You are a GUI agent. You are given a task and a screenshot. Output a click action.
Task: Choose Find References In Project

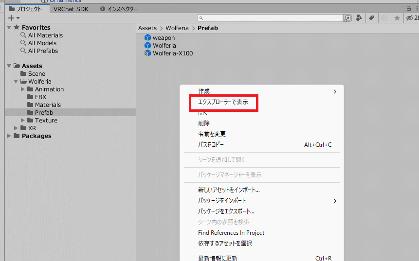tap(262, 233)
